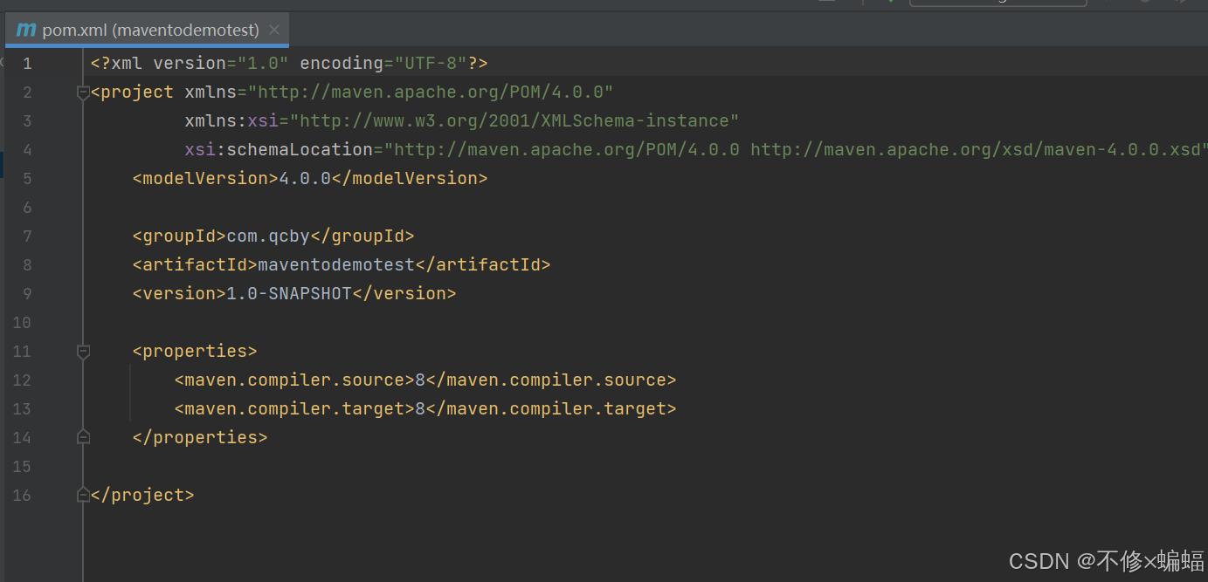Click the UTF-8 encoding value on line 1
The width and height of the screenshot is (1208, 582).
click(x=433, y=63)
